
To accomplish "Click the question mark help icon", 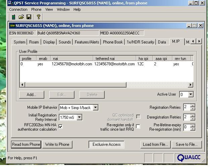I will (x=39, y=17).
